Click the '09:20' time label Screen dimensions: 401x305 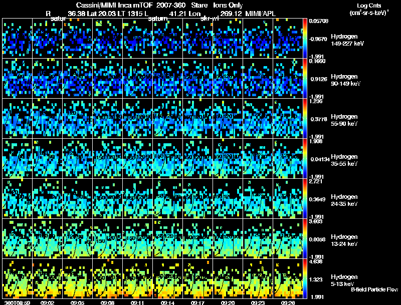point(228,302)
